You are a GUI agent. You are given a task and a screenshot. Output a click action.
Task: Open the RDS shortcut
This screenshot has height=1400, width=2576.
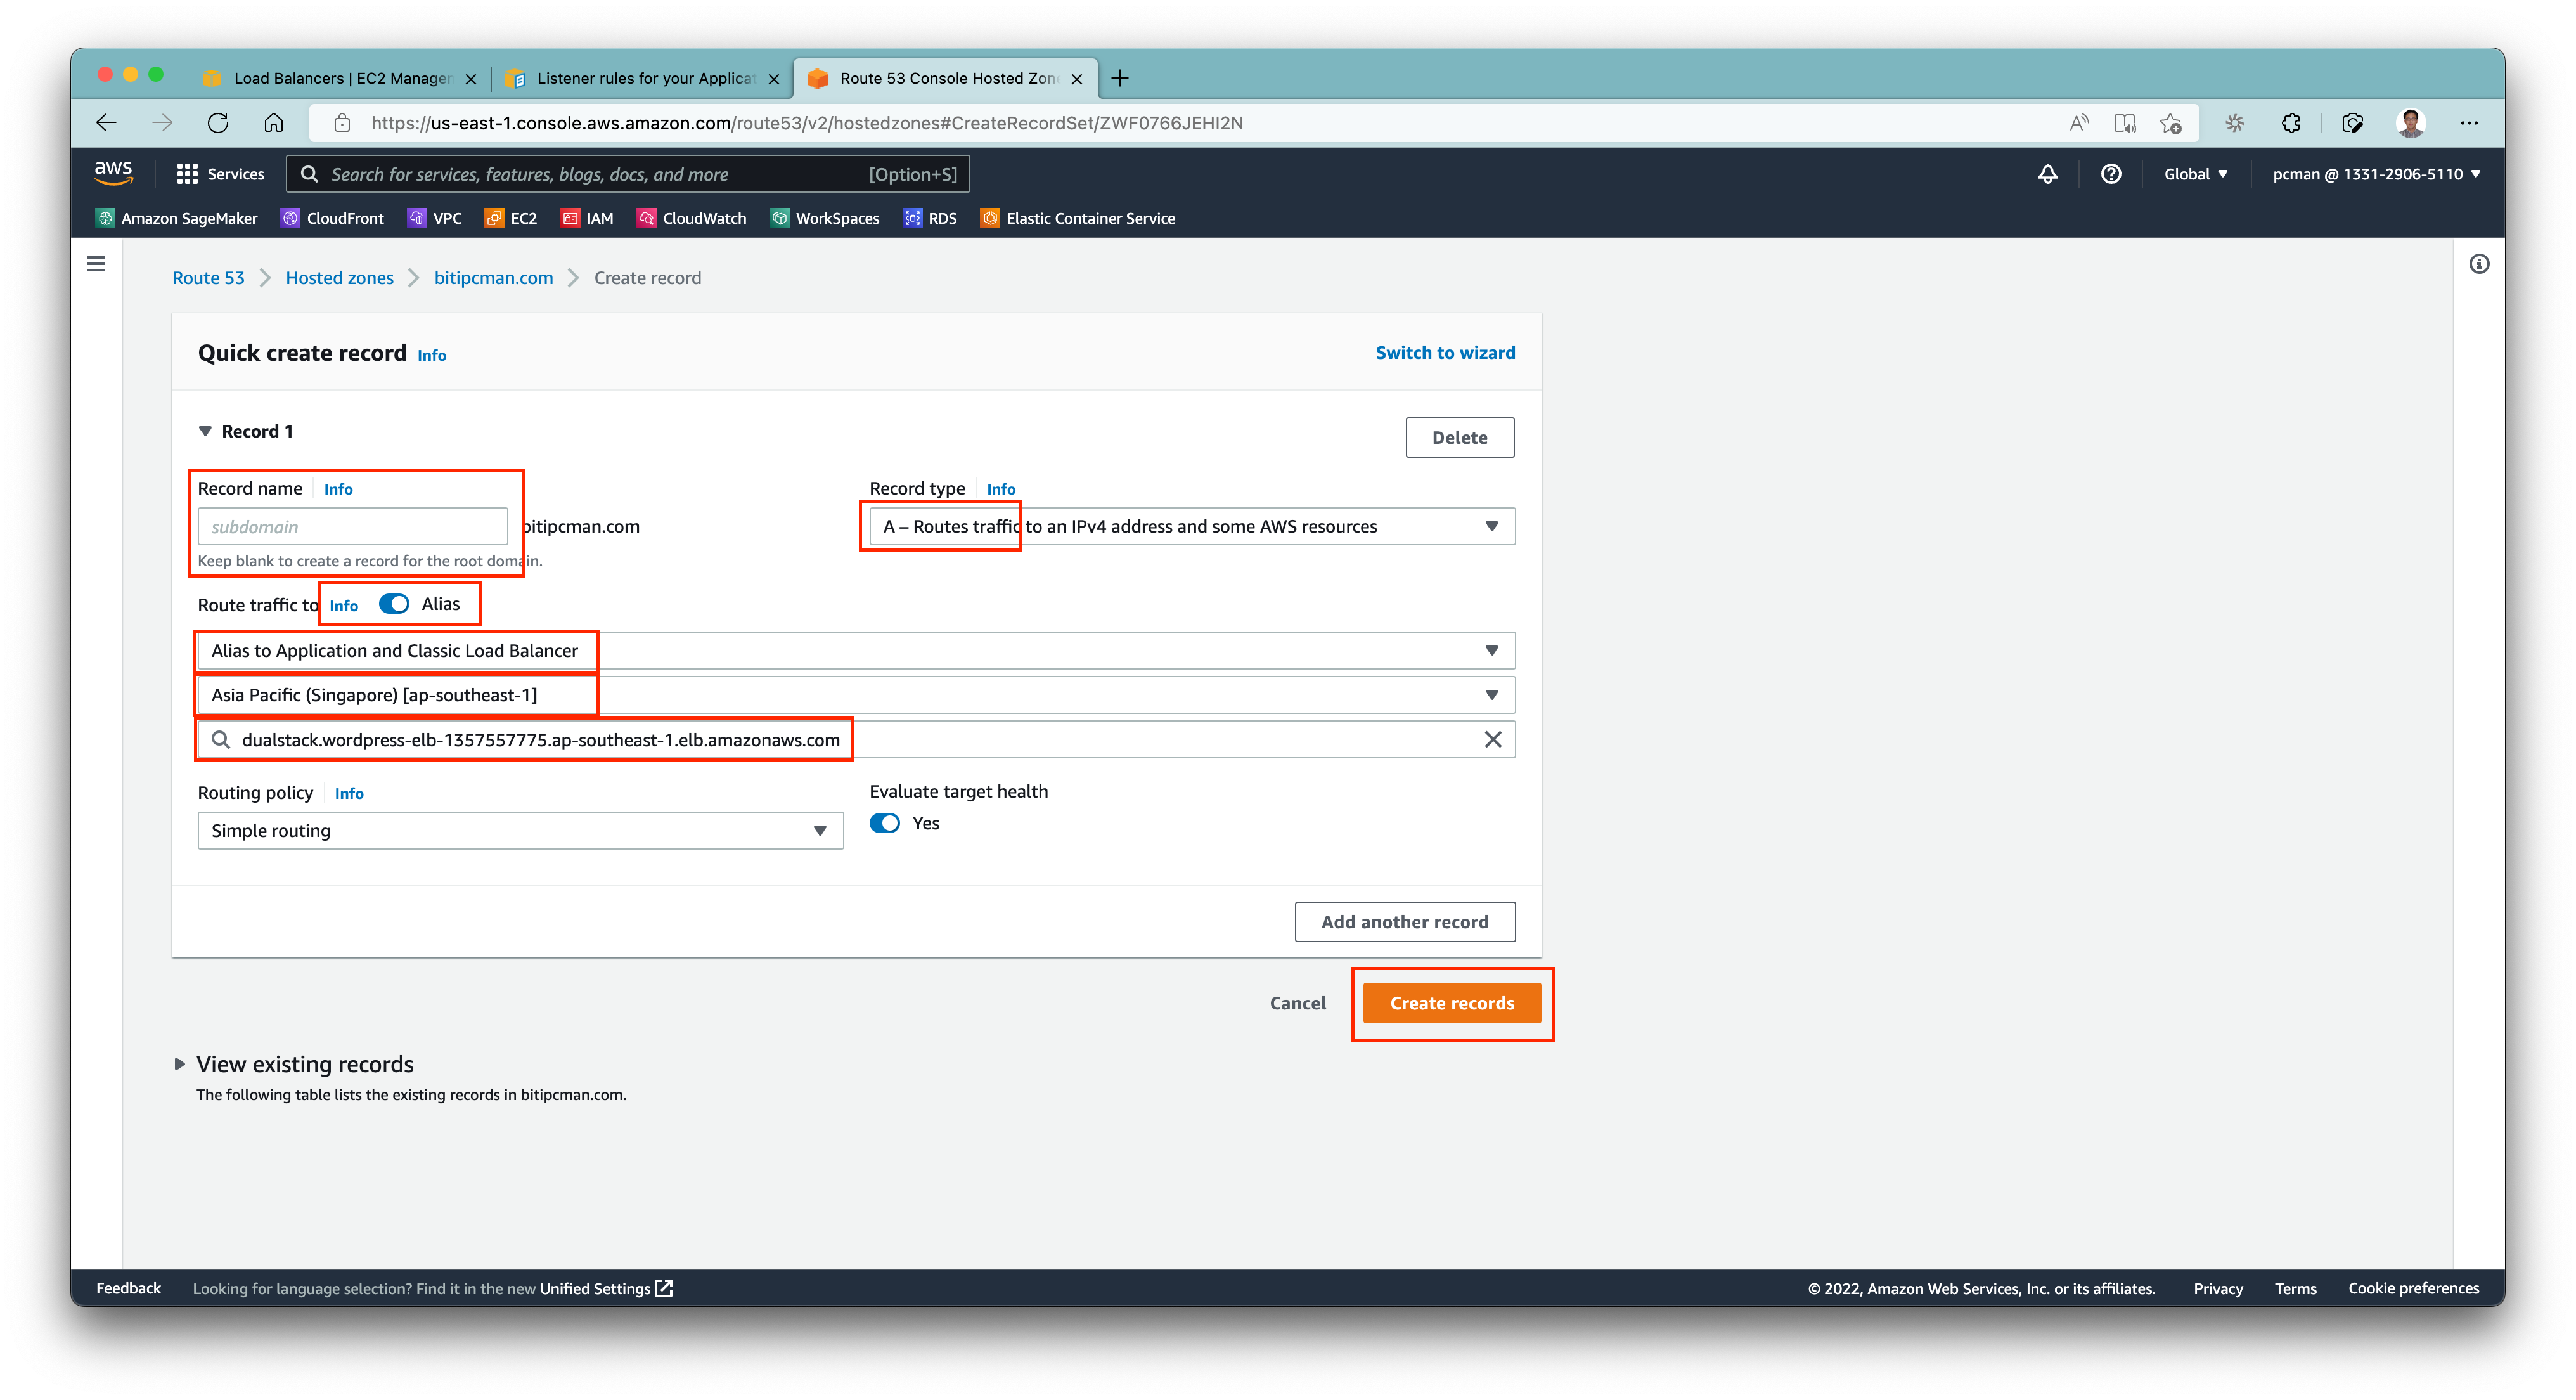point(930,218)
